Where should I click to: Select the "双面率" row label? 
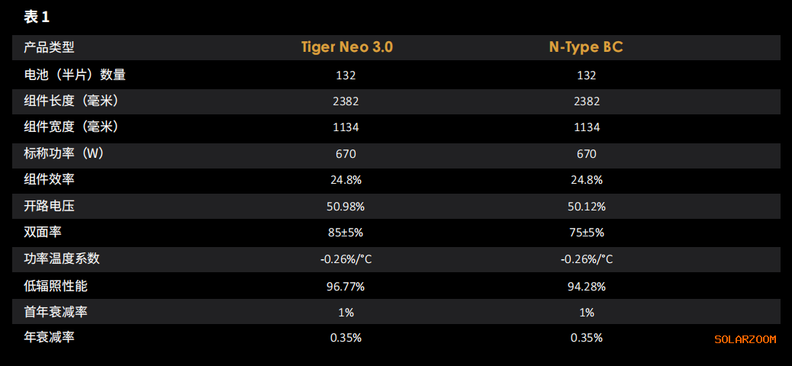click(43, 232)
